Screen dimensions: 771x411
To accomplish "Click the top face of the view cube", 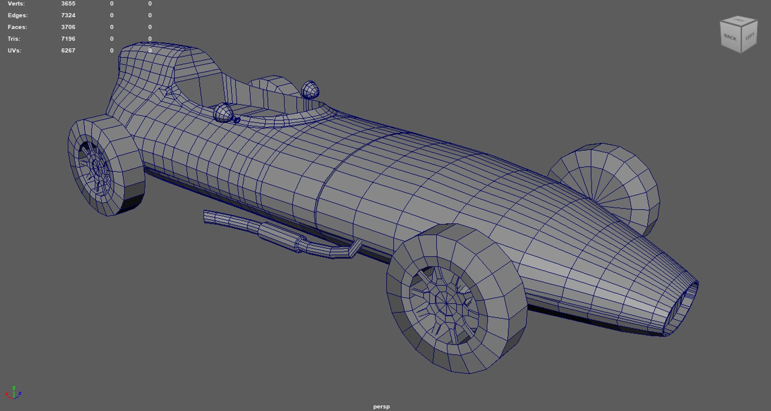I will click(739, 20).
